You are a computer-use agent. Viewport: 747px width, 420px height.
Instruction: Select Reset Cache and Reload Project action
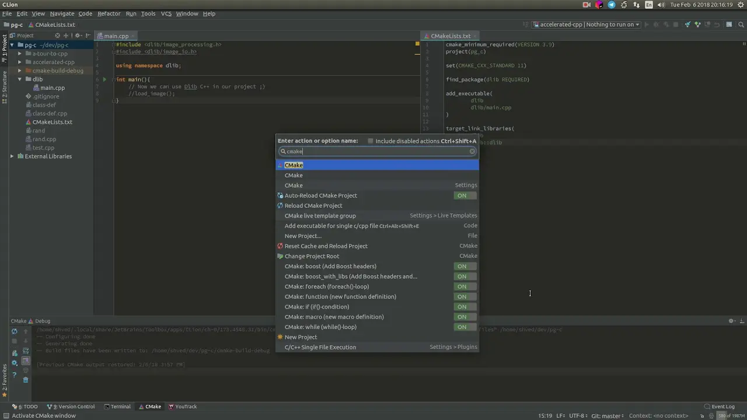pos(377,246)
